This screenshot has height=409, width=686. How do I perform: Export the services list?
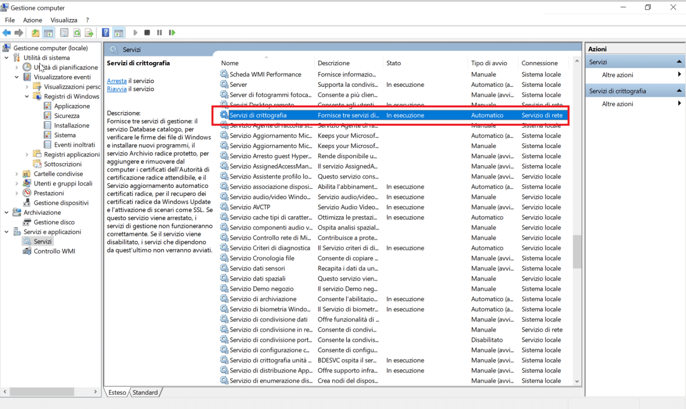(89, 32)
